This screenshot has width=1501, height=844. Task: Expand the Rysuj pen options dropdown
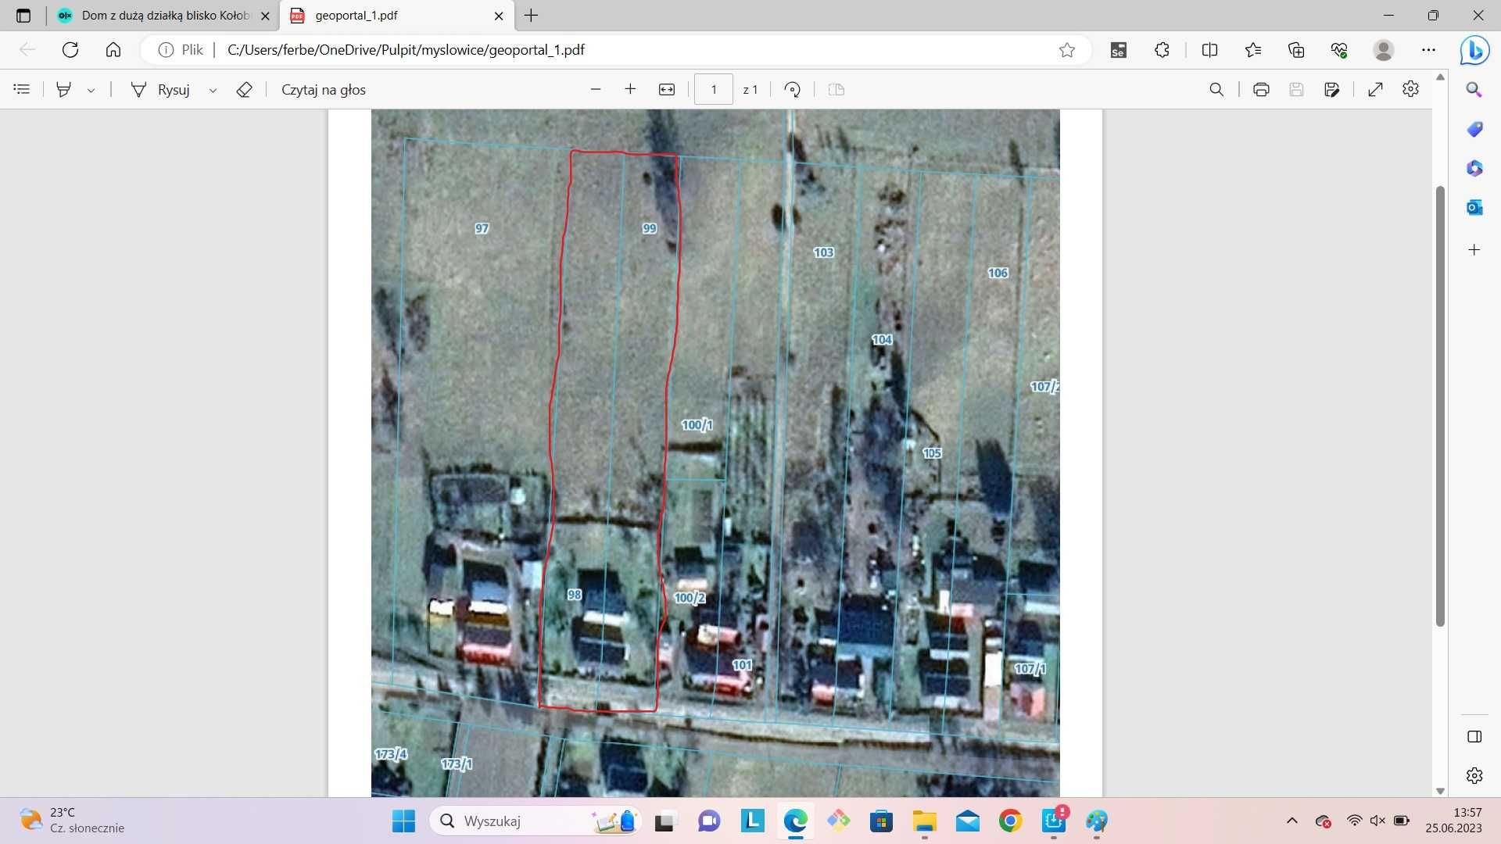pyautogui.click(x=213, y=90)
